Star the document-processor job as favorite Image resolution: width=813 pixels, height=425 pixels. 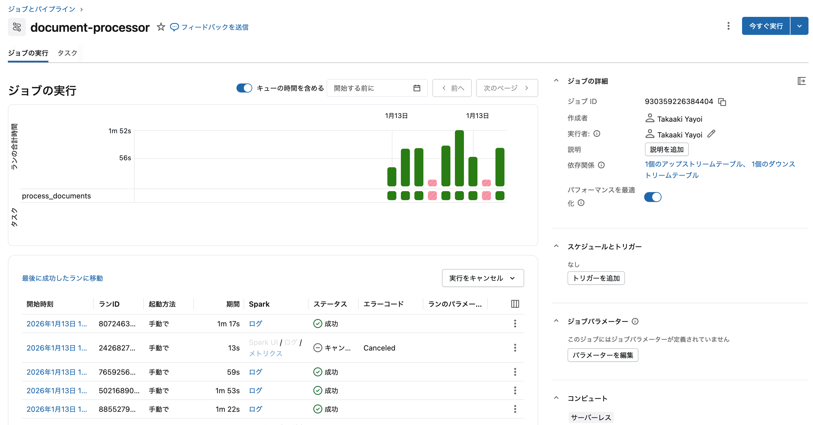click(161, 27)
